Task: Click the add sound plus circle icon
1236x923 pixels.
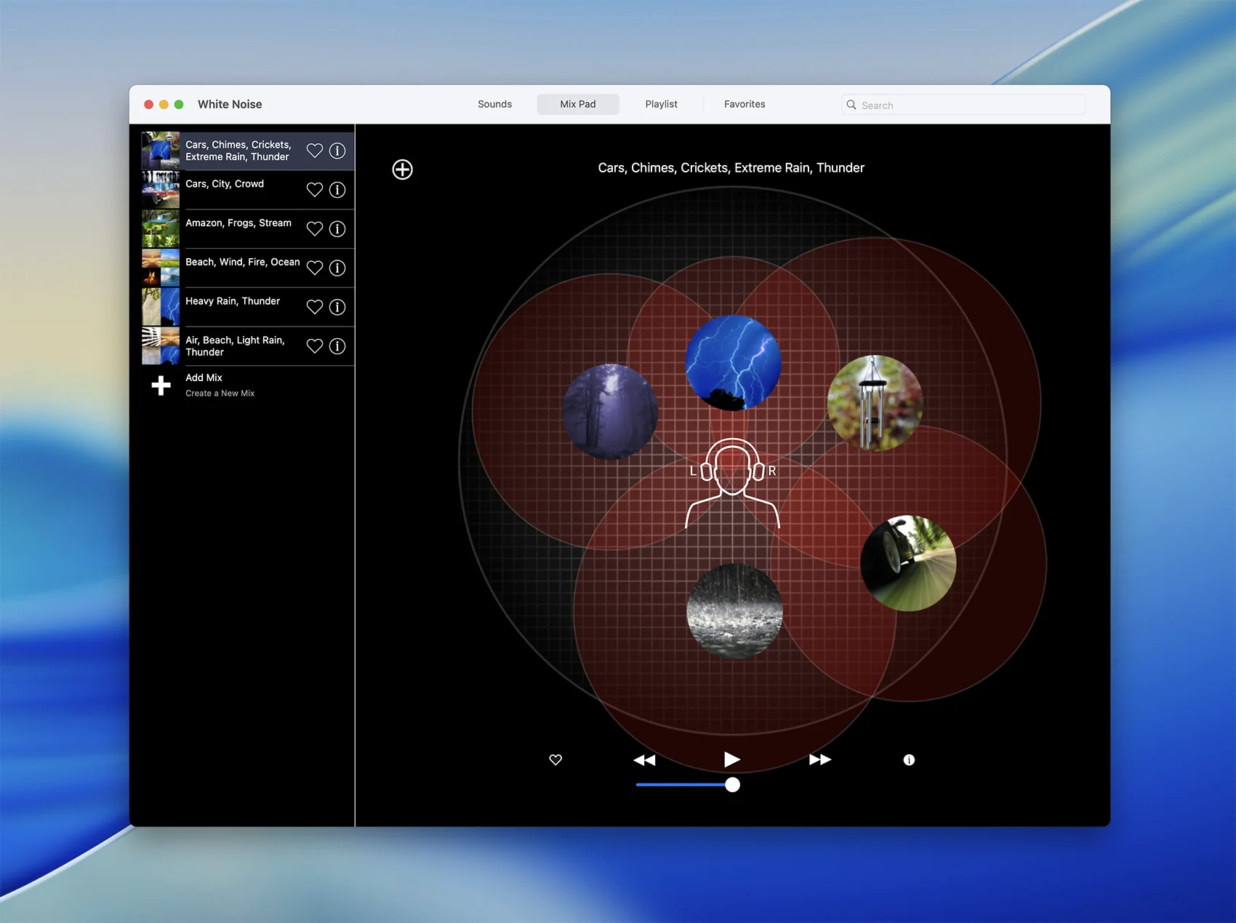Action: [402, 169]
